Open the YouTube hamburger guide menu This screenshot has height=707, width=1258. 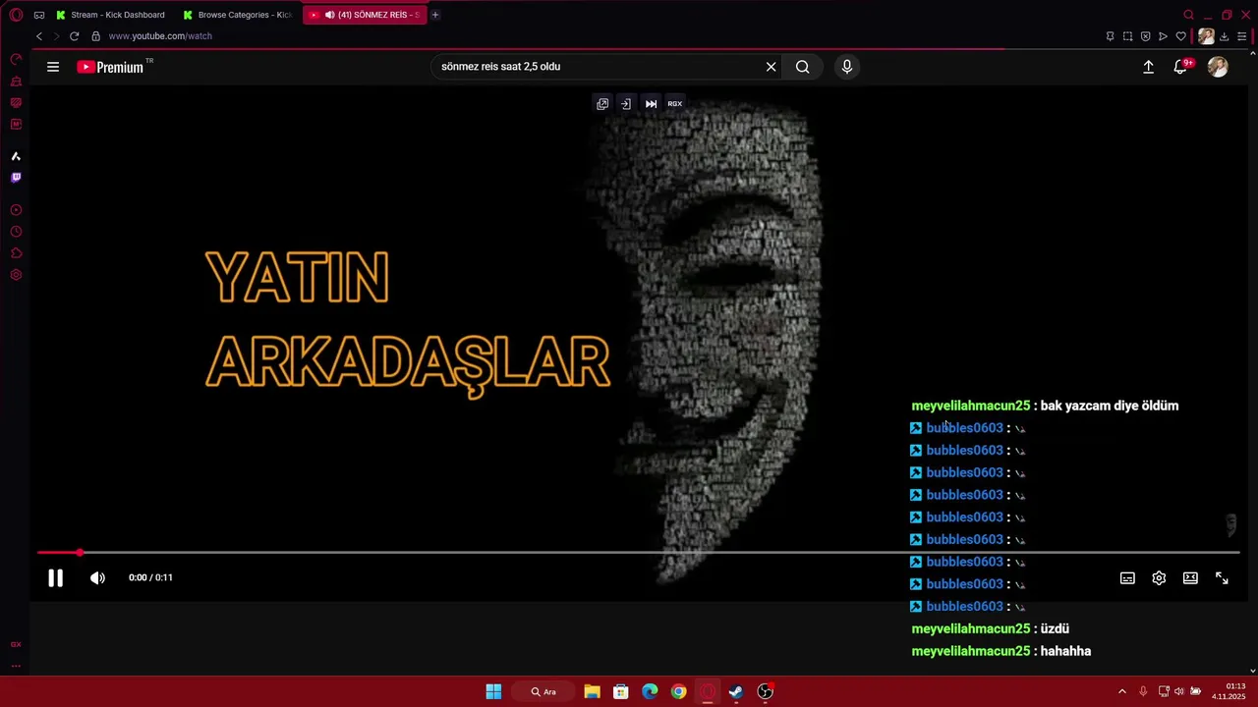point(53,67)
